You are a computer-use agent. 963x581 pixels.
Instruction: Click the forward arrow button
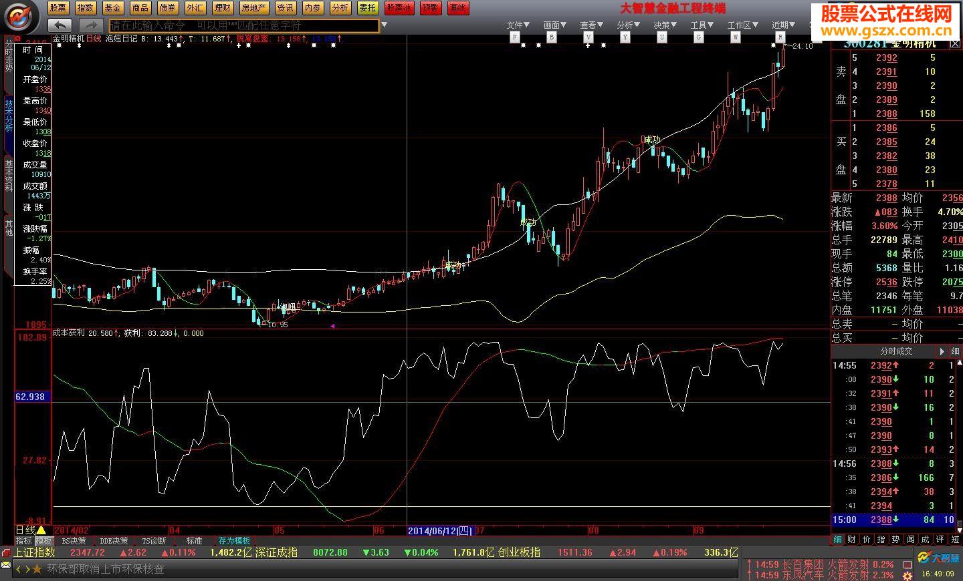[x=92, y=25]
